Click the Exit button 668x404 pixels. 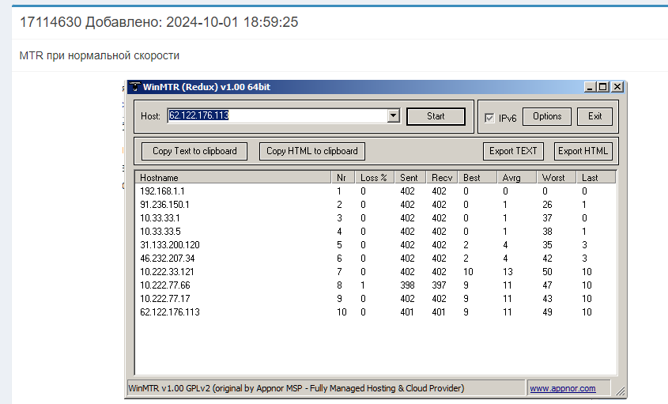(594, 116)
